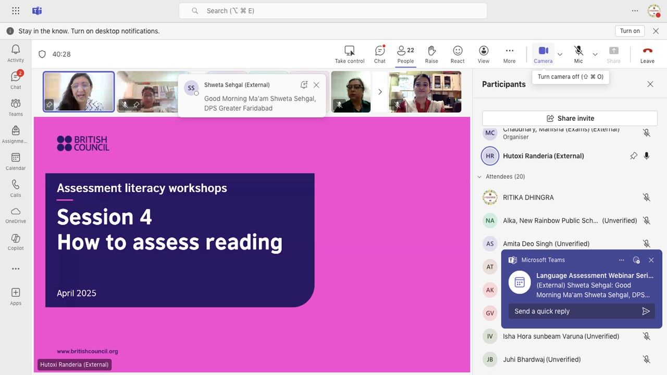Screen dimensions: 667x375
Task: Unmute the Mic in toolbar
Action: 578,54
